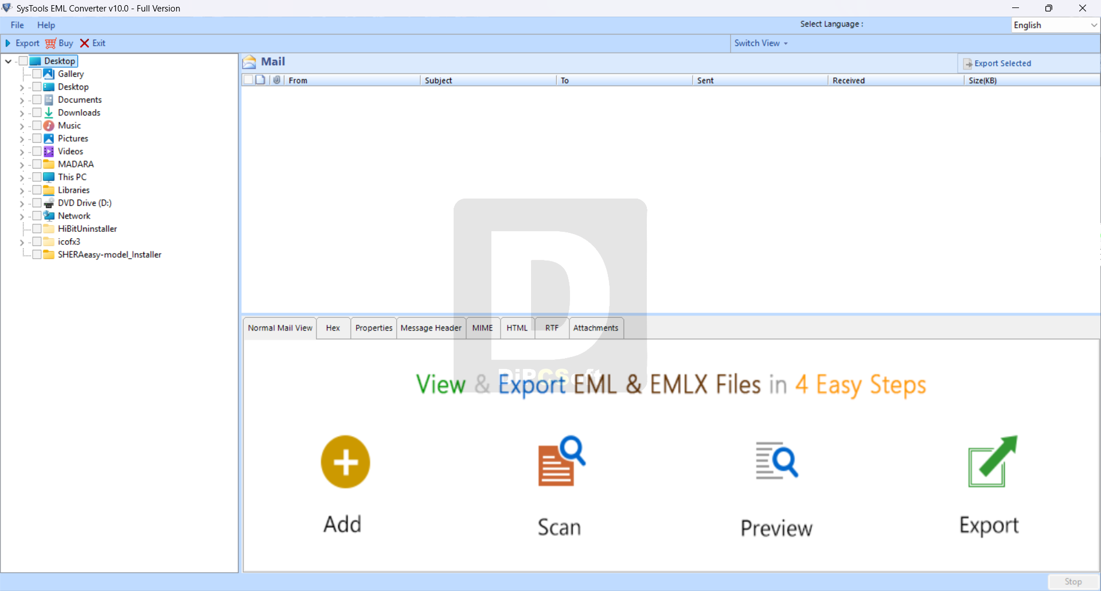Screen dimensions: 1101x591
Task: Click the Export Selected icon
Action: click(967, 64)
